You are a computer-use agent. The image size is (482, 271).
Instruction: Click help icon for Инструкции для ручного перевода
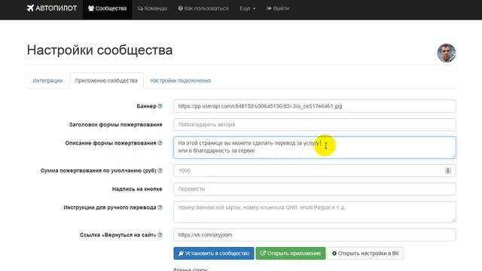pyautogui.click(x=160, y=208)
